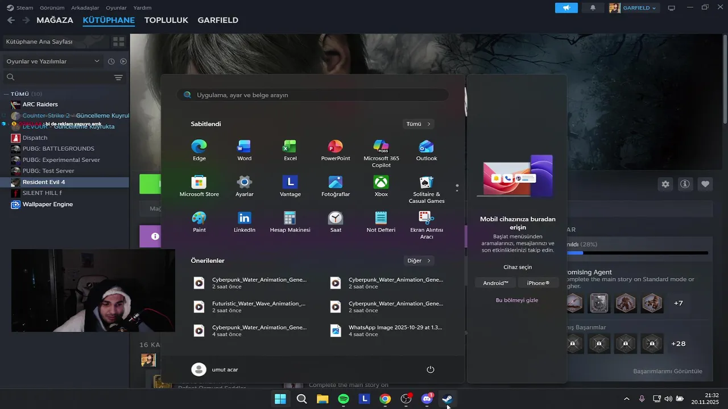Expand Diğer recommendations list
This screenshot has height=409, width=728.
click(418, 261)
